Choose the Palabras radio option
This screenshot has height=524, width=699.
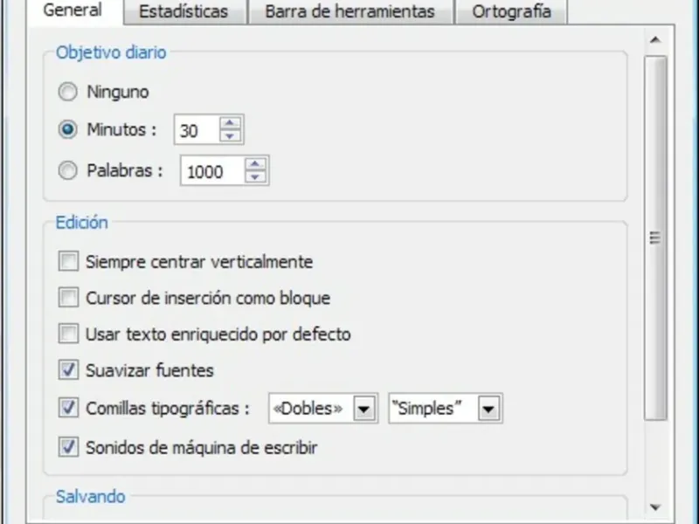tap(68, 171)
